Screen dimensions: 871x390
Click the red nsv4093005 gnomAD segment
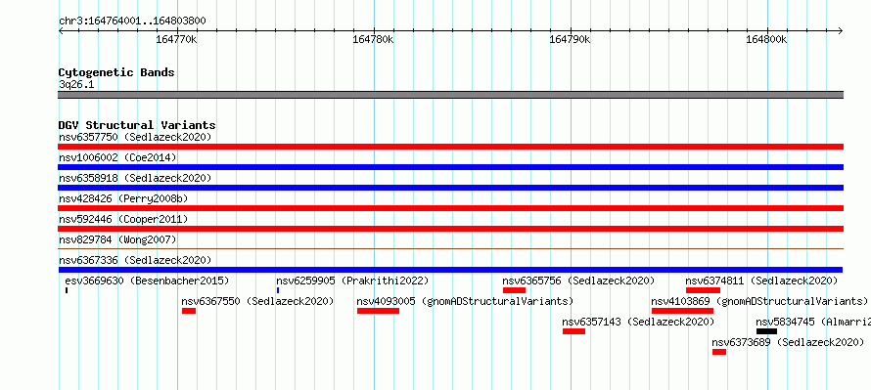point(378,311)
